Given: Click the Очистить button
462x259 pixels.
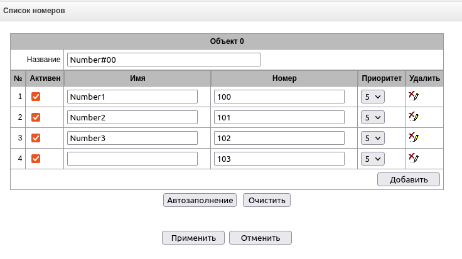Looking at the screenshot, I should 267,201.
